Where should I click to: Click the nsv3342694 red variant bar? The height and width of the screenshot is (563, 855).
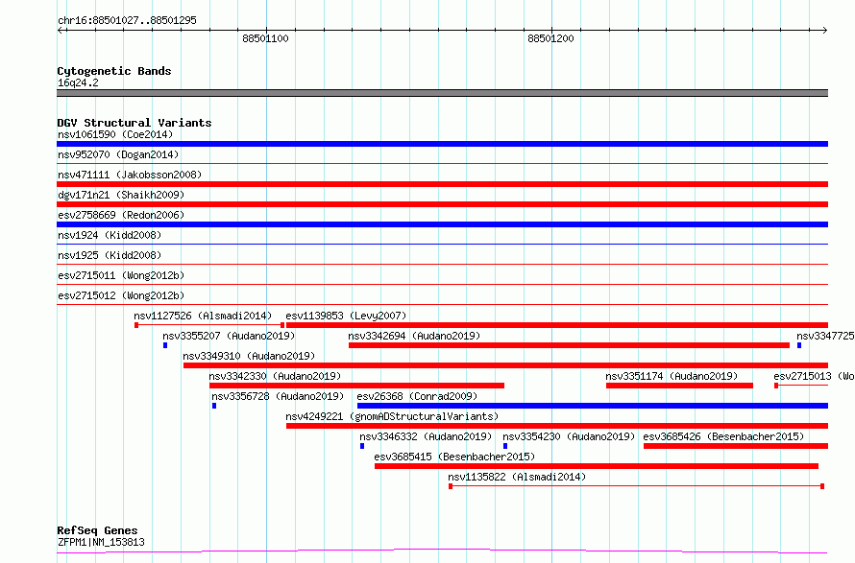570,345
